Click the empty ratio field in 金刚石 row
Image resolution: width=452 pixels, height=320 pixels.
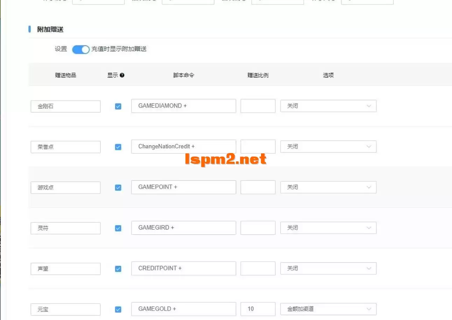pos(258,106)
